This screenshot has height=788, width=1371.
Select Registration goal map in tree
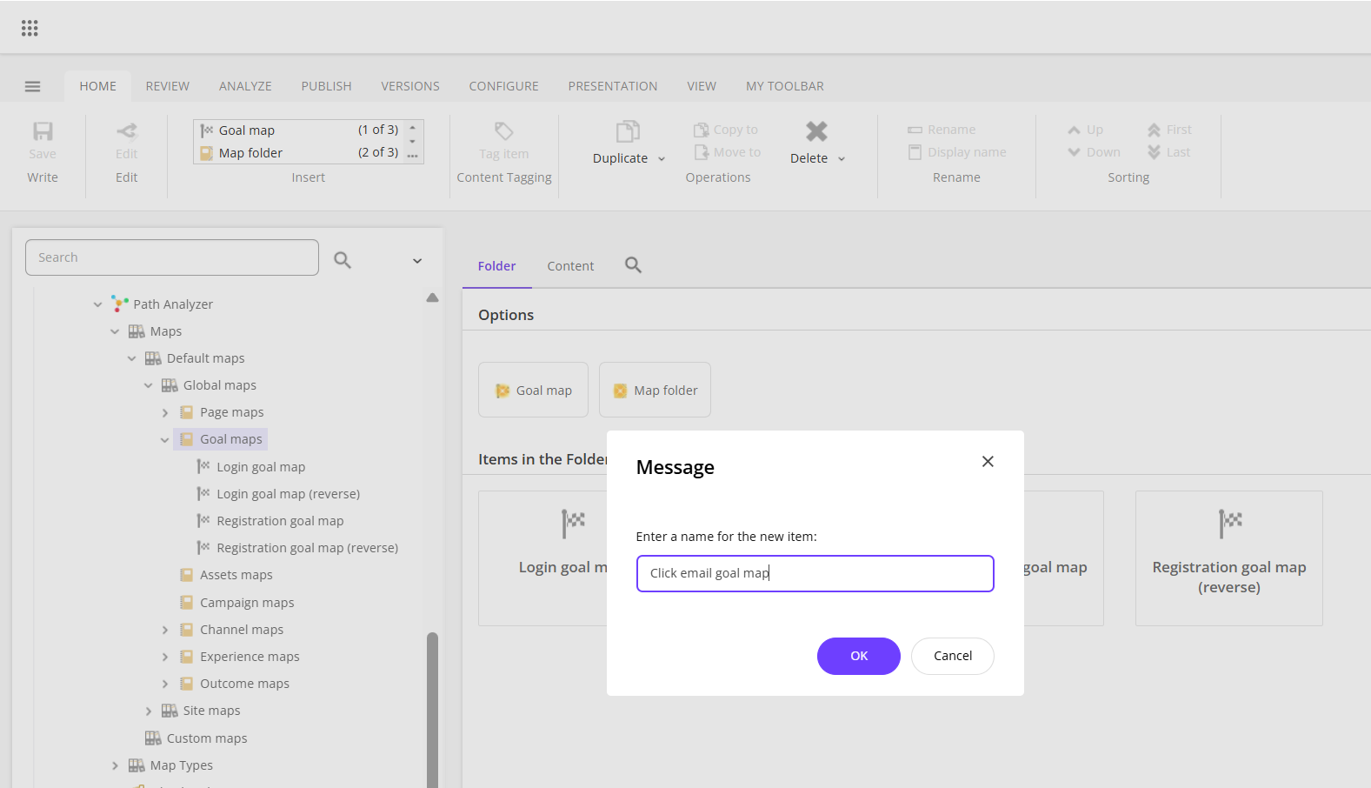280,520
